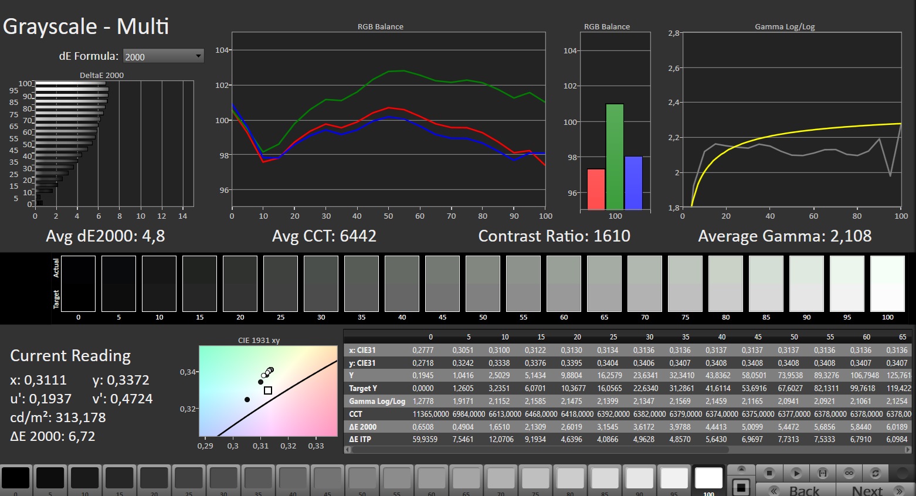Click the Continuous read infinity icon
Image resolution: width=916 pixels, height=496 pixels.
click(x=849, y=473)
